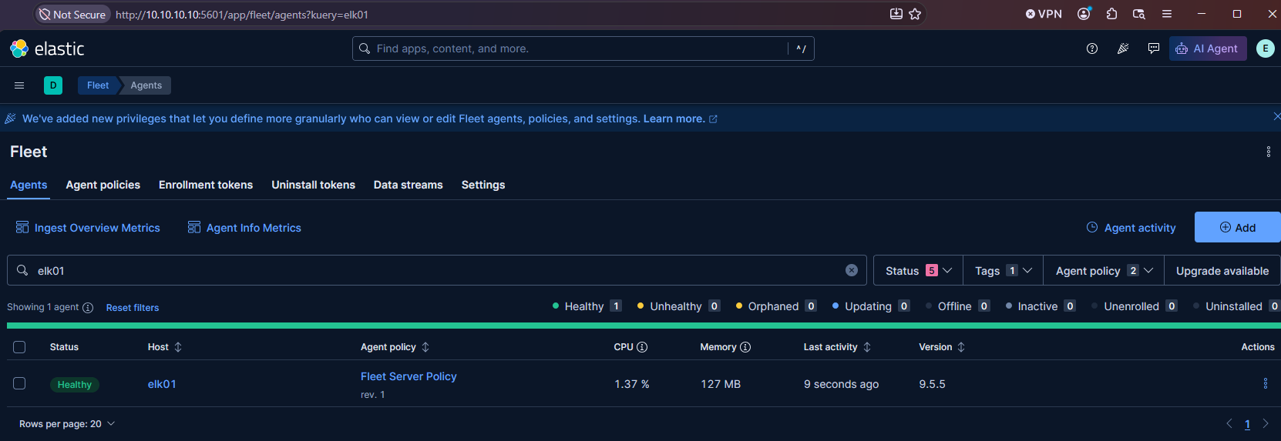Screen dimensions: 1281x441
Task: Sort by Last activity column
Action: pyautogui.click(x=837, y=347)
